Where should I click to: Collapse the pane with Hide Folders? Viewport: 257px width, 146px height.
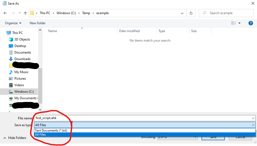[x=15, y=138]
